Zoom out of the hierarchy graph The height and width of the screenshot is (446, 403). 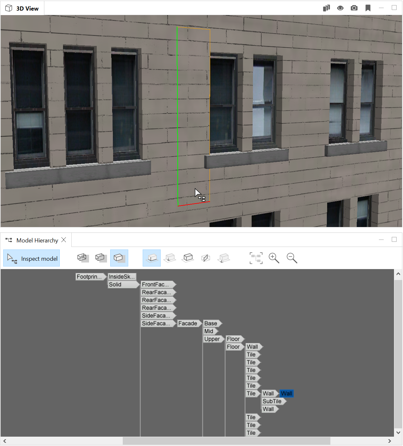(292, 258)
